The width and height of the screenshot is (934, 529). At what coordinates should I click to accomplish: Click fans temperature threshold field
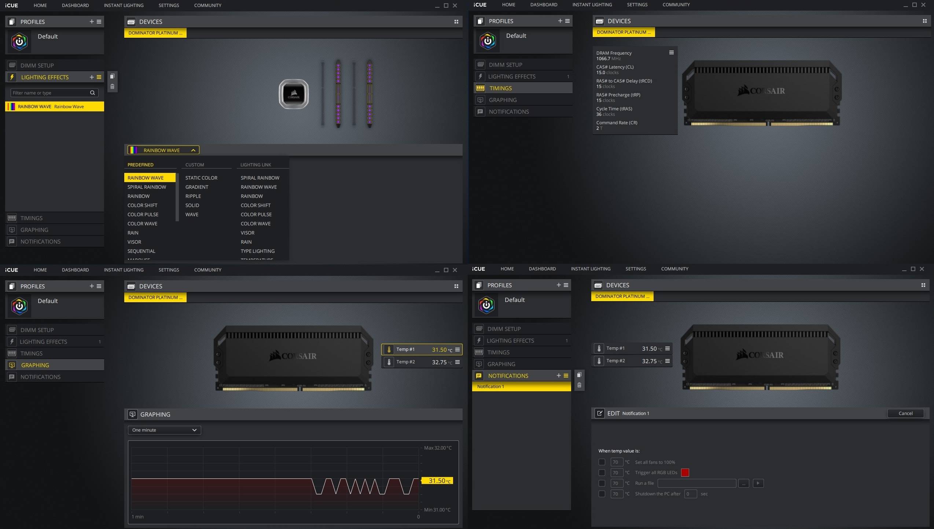(617, 462)
